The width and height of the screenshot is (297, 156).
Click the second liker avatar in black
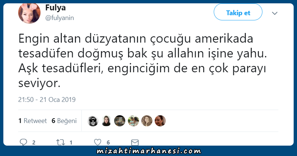[x=106, y=121]
